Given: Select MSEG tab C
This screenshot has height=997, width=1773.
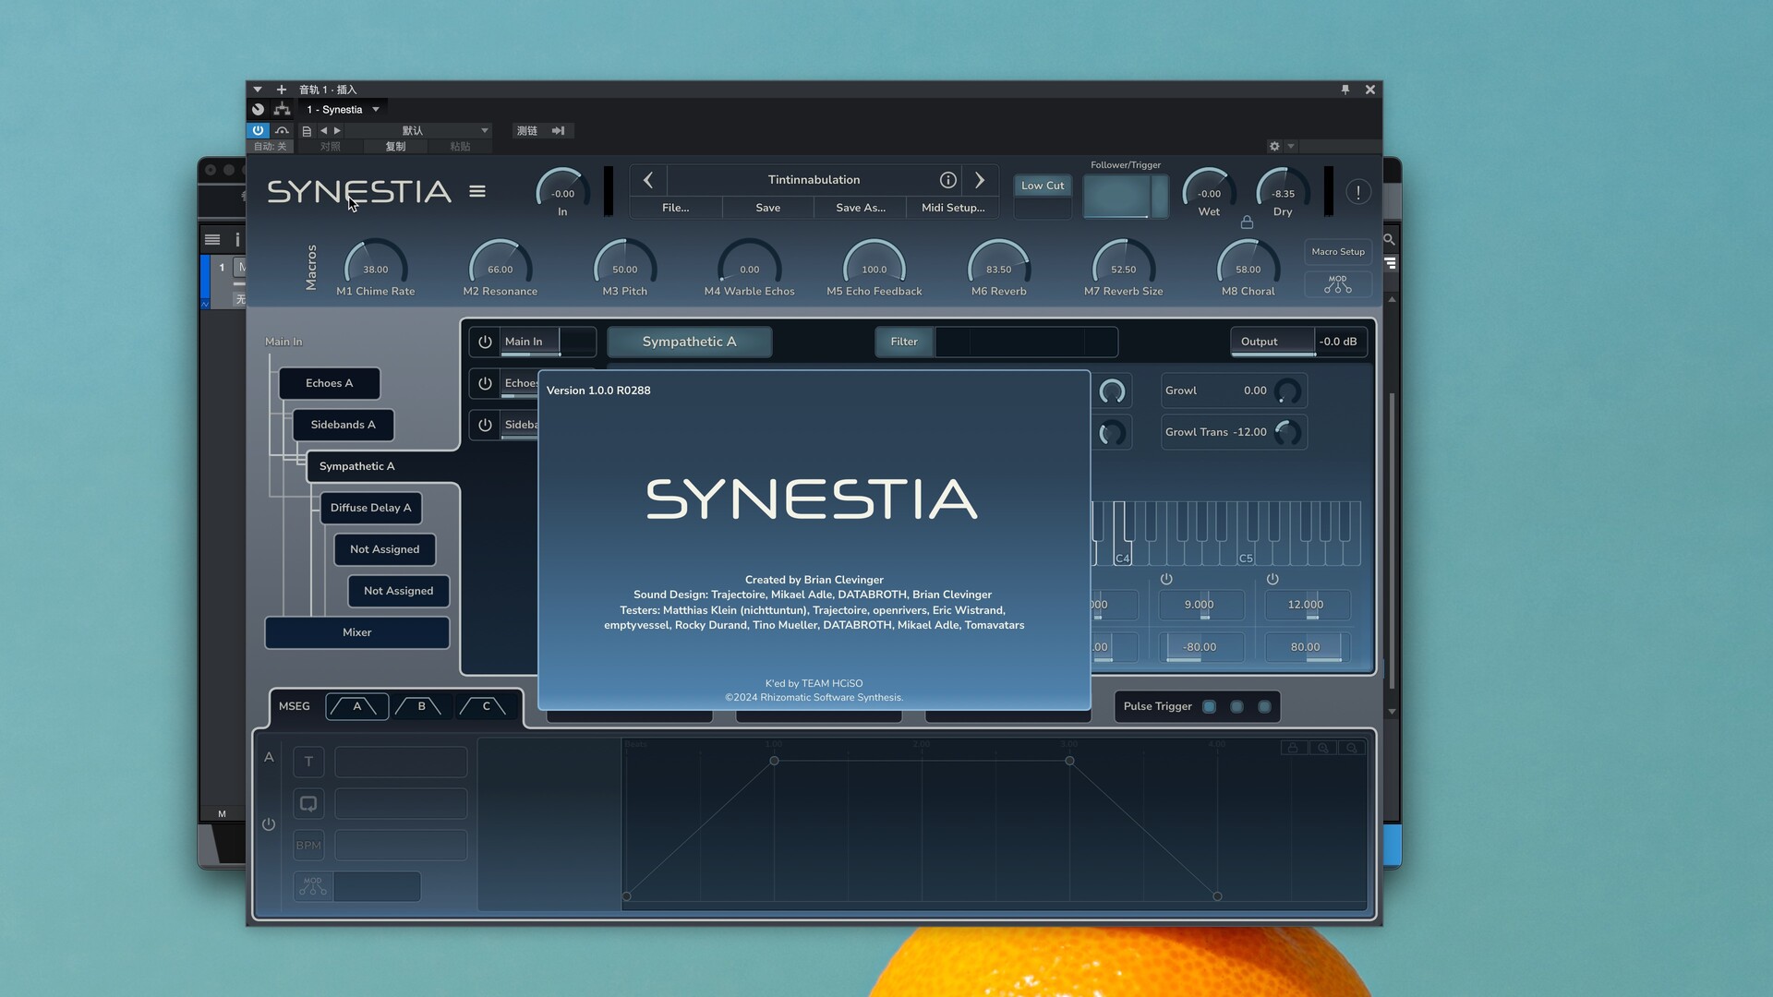Looking at the screenshot, I should (487, 707).
